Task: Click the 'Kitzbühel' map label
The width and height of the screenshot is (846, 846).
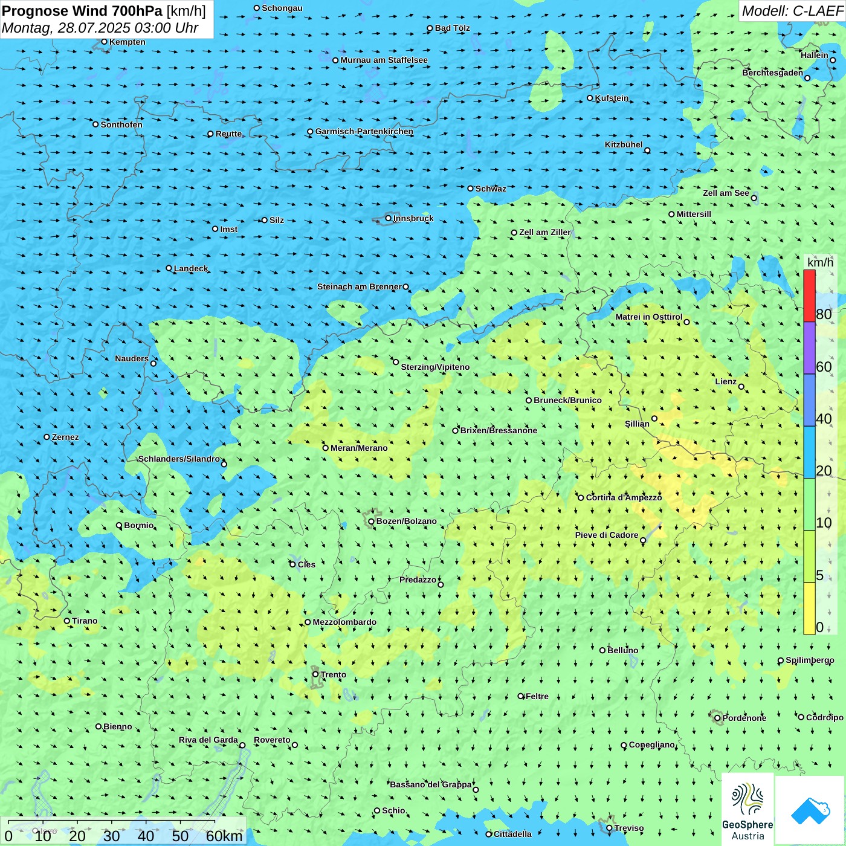Action: [624, 144]
